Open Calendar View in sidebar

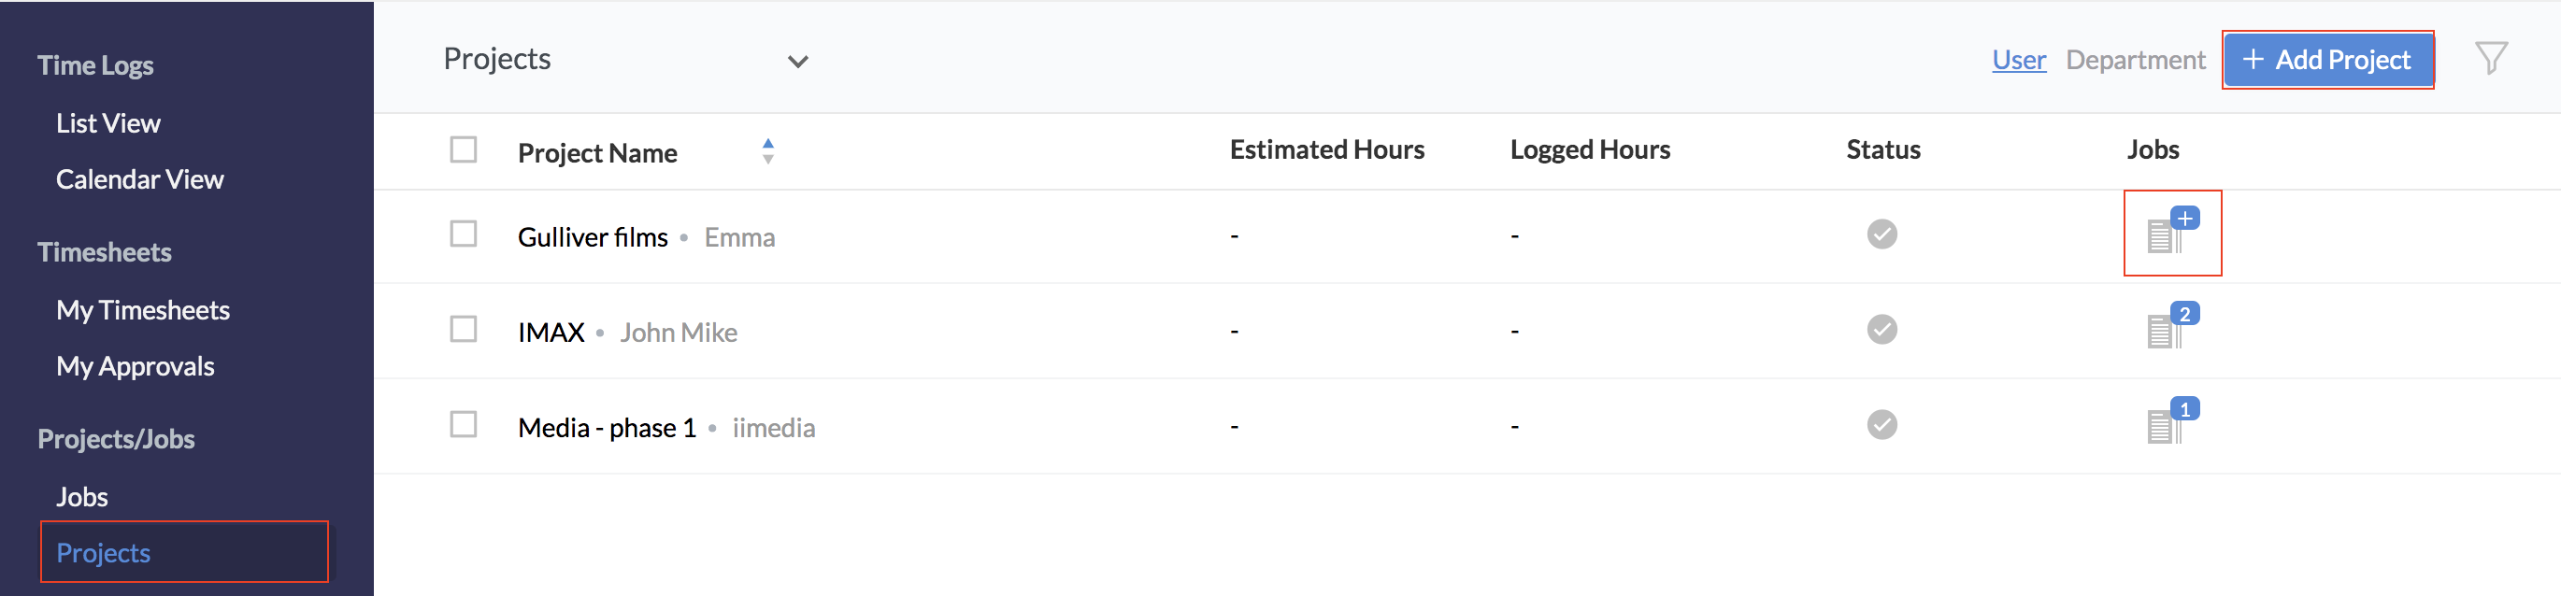click(x=139, y=178)
